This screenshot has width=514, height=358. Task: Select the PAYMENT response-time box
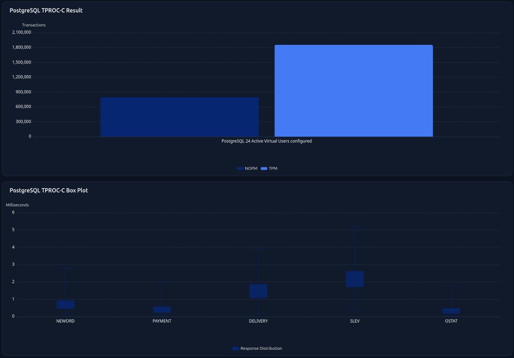pos(162,309)
